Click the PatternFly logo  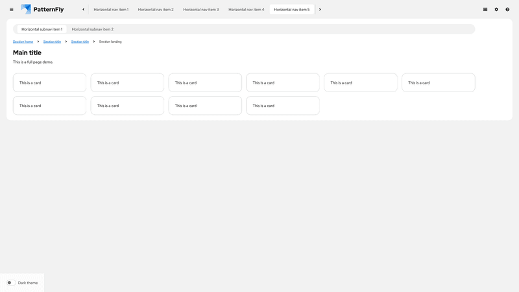click(x=42, y=10)
